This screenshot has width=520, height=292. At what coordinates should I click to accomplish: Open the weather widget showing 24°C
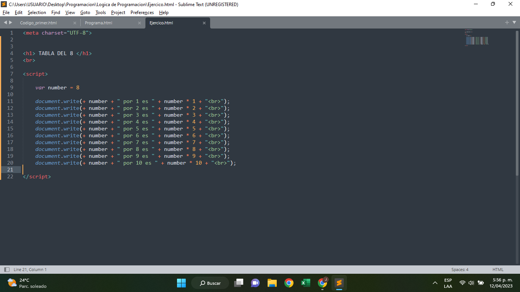pyautogui.click(x=27, y=283)
